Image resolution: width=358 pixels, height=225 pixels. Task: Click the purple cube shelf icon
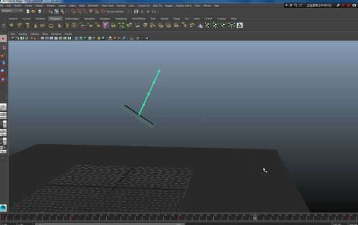pyautogui.click(x=106, y=25)
